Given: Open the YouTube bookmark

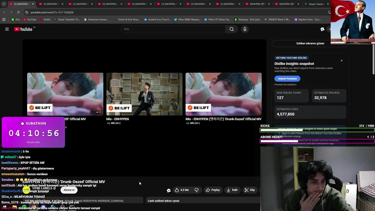Looking at the screenshot, I should [30, 20].
